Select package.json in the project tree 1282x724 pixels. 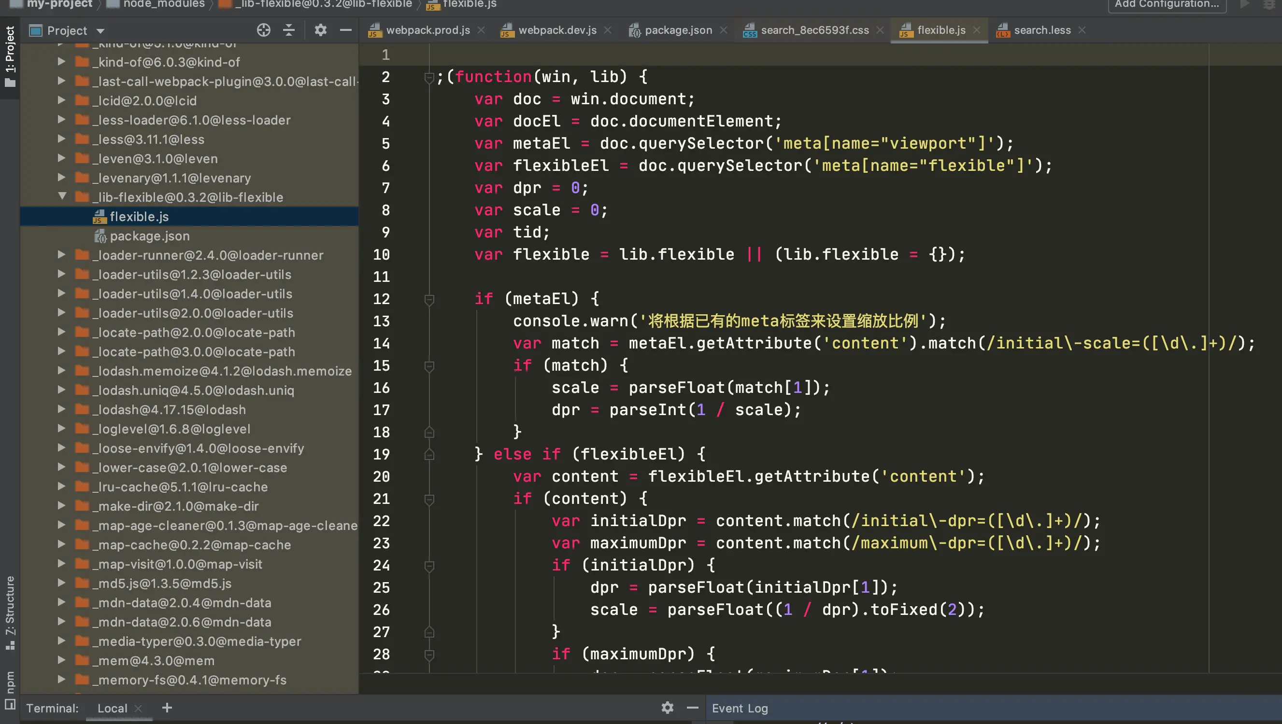pos(149,236)
